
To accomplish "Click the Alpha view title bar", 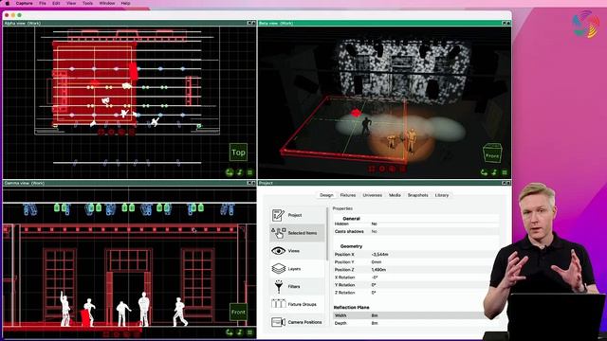I will [129, 23].
